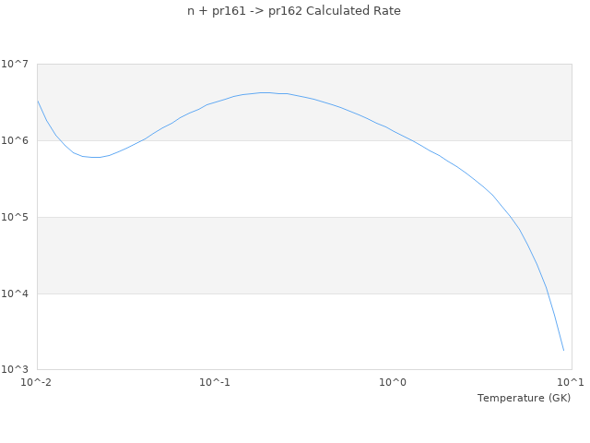The width and height of the screenshot is (590, 443).
Task: Click the curve's final point at bottom right
Action: (x=563, y=351)
